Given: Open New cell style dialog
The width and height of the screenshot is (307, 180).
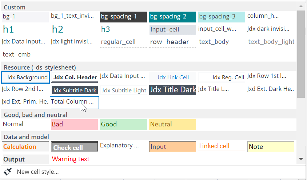Looking at the screenshot, I should (37, 172).
